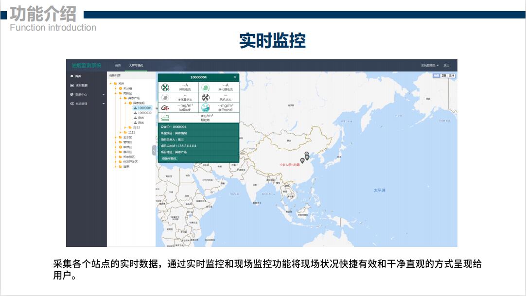Click the phone number 13213111111 row
This screenshot has width=526, height=296.
[199, 146]
